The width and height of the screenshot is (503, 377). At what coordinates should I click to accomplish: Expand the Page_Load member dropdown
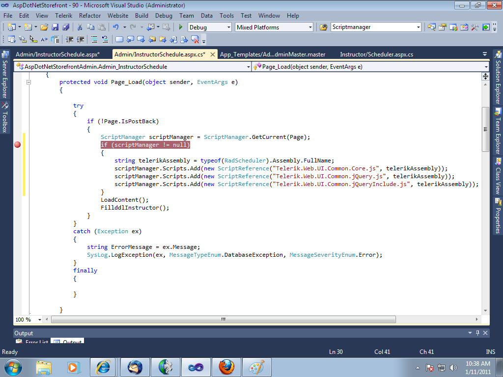486,67
